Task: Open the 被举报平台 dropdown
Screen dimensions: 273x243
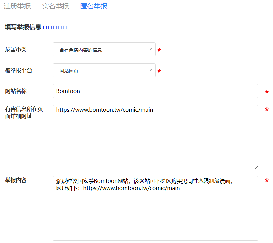Action: click(x=104, y=70)
